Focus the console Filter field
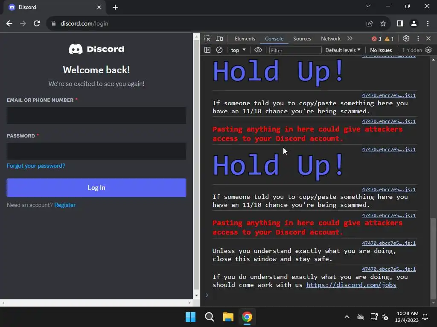The height and width of the screenshot is (327, 437). [295, 50]
